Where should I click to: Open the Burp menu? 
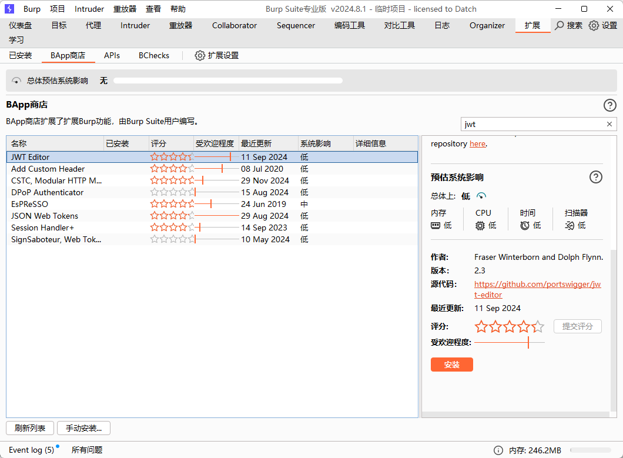pos(32,9)
